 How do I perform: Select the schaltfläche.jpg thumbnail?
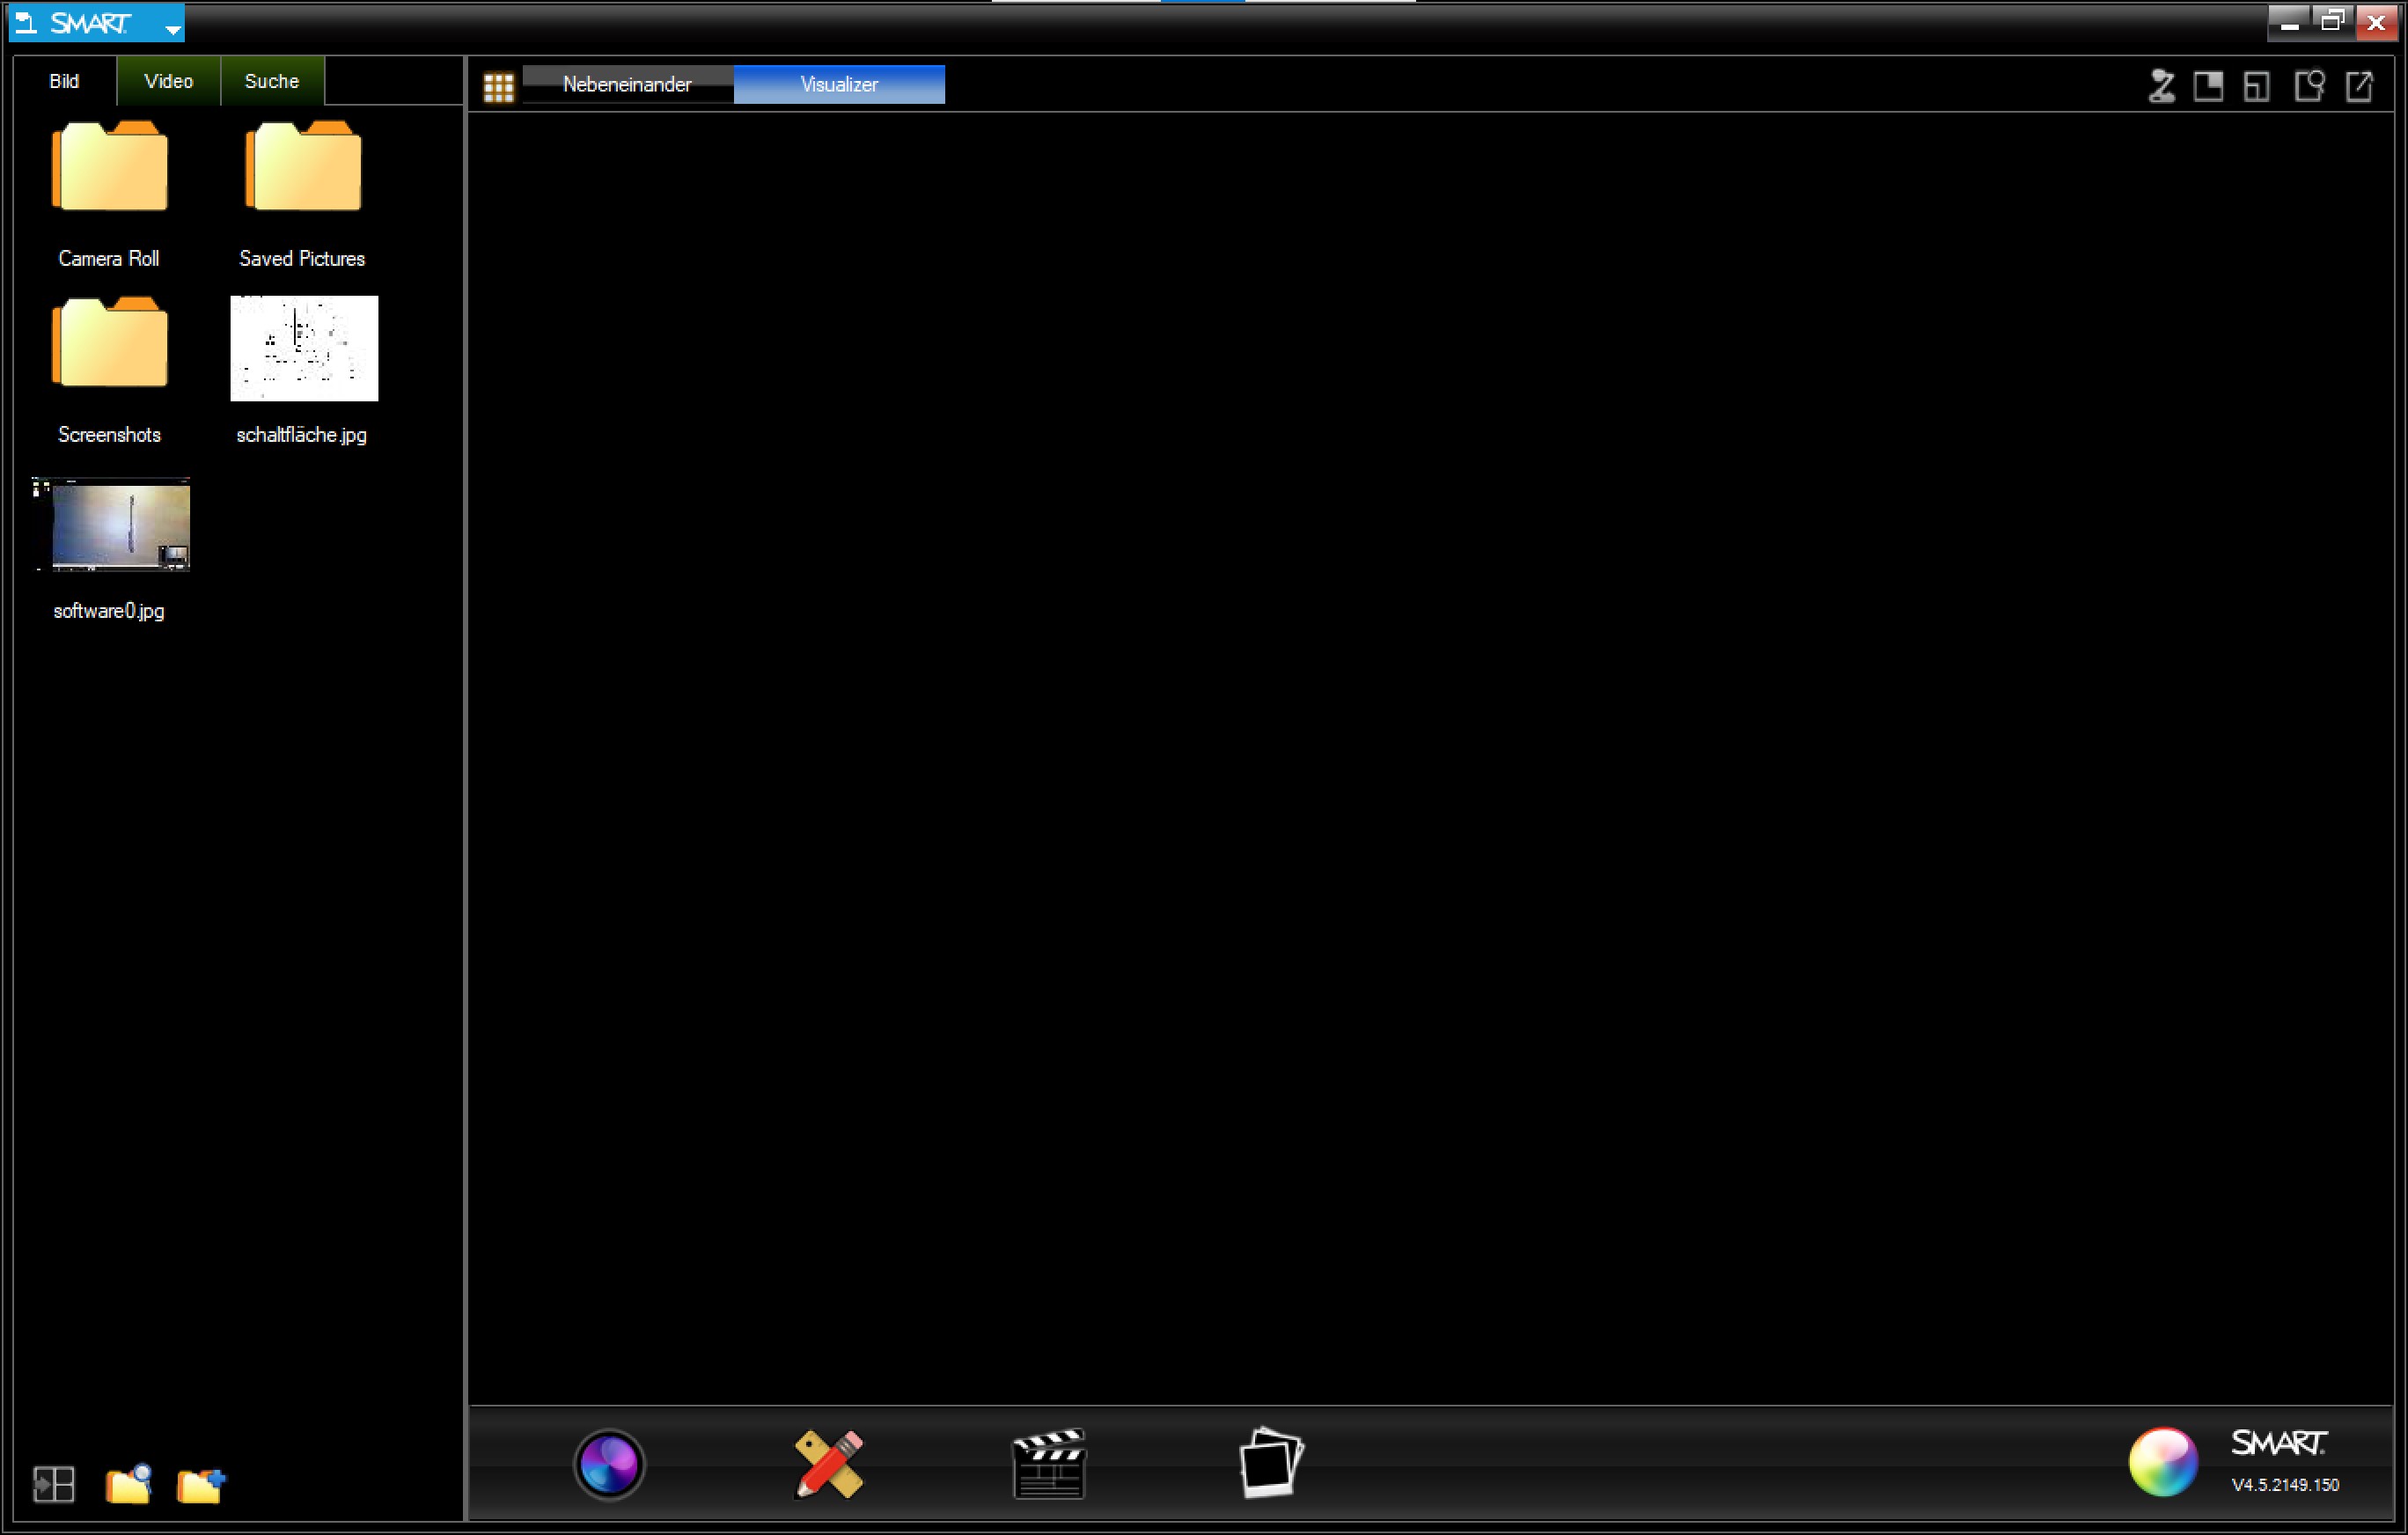click(304, 348)
